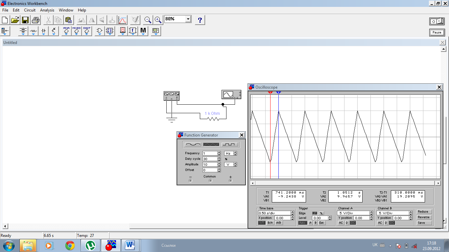Open the Help menu
The height and width of the screenshot is (252, 449).
tap(82, 10)
